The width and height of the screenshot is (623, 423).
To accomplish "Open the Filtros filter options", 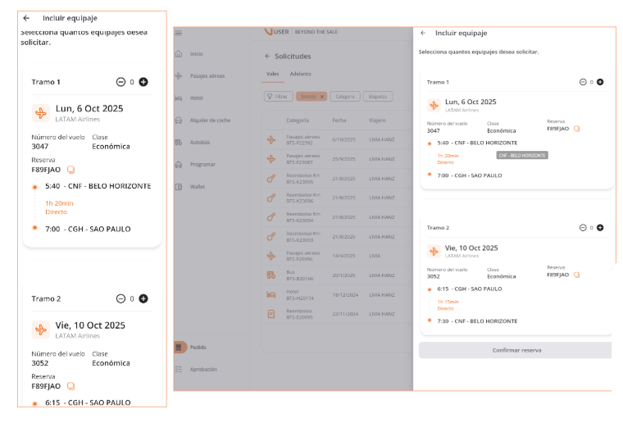I will tap(278, 97).
